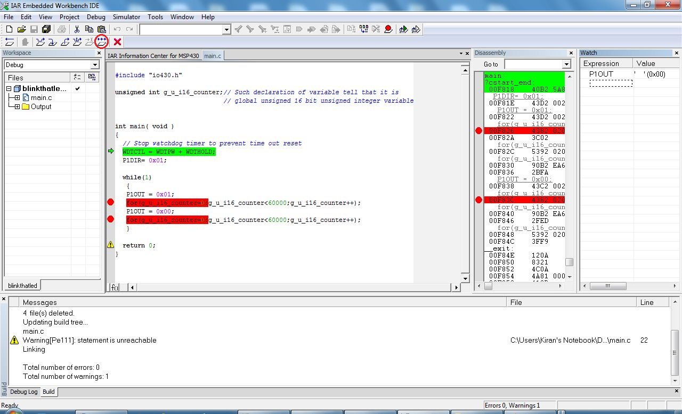Click the Step Out debug icon

tap(65, 42)
